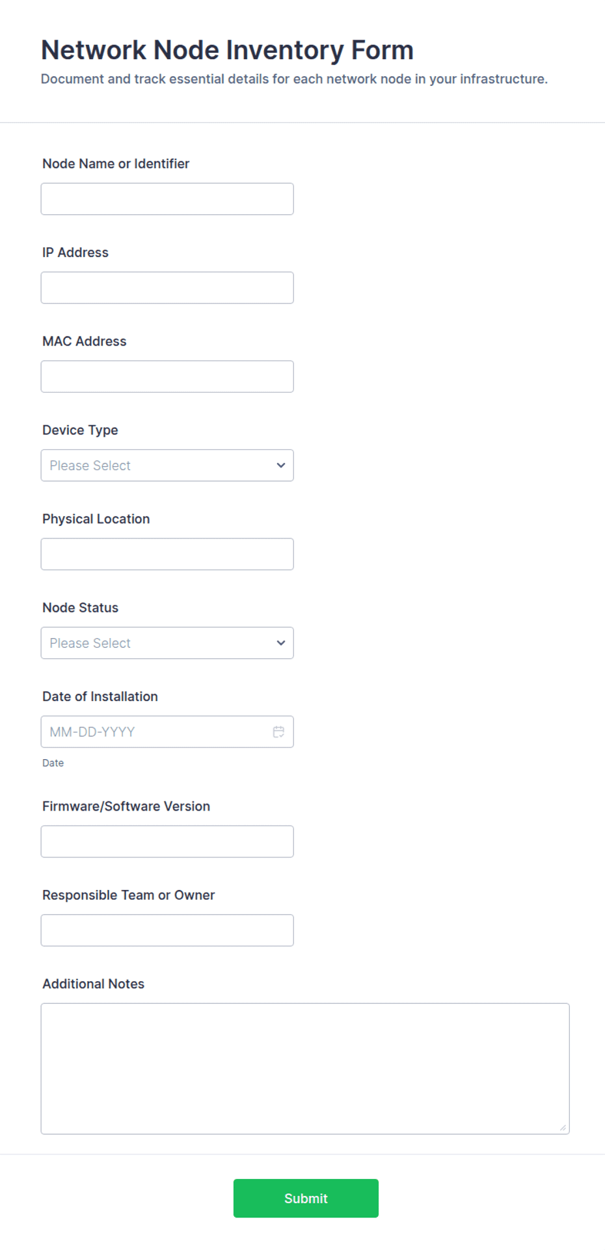Open the calendar icon in Date of Installation

(278, 732)
